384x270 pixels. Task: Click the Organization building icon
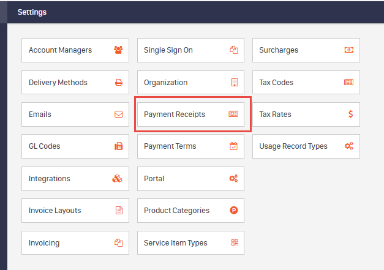point(235,83)
